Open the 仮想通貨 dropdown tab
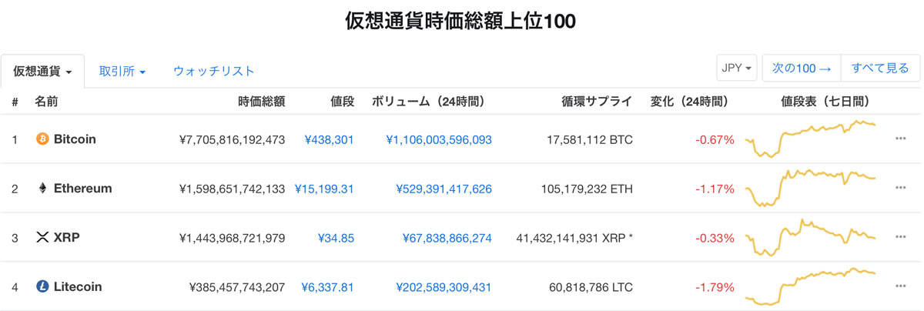Image resolution: width=924 pixels, height=311 pixels. (43, 71)
